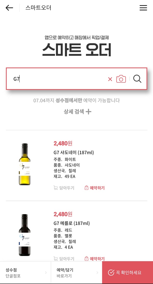
Task: Select 예약하기 for G7 메를로
Action: (x=97, y=259)
